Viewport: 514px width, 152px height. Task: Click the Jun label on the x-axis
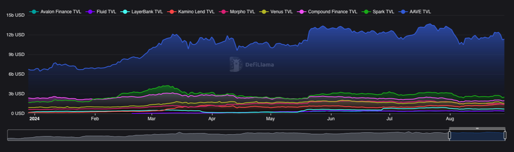click(331, 119)
